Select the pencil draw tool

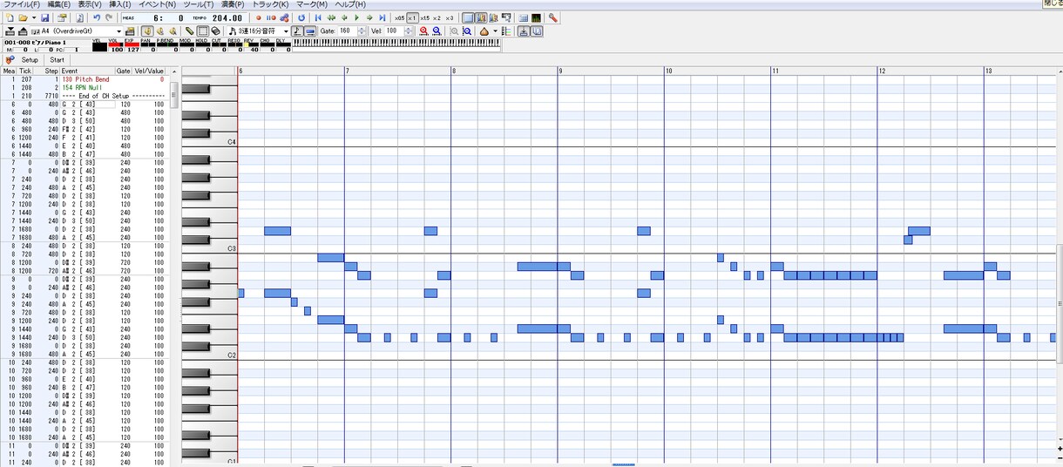pos(189,30)
